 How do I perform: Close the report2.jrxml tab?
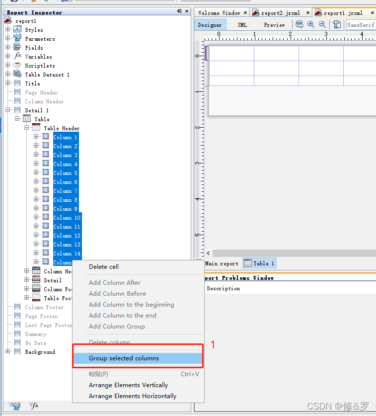pos(308,12)
